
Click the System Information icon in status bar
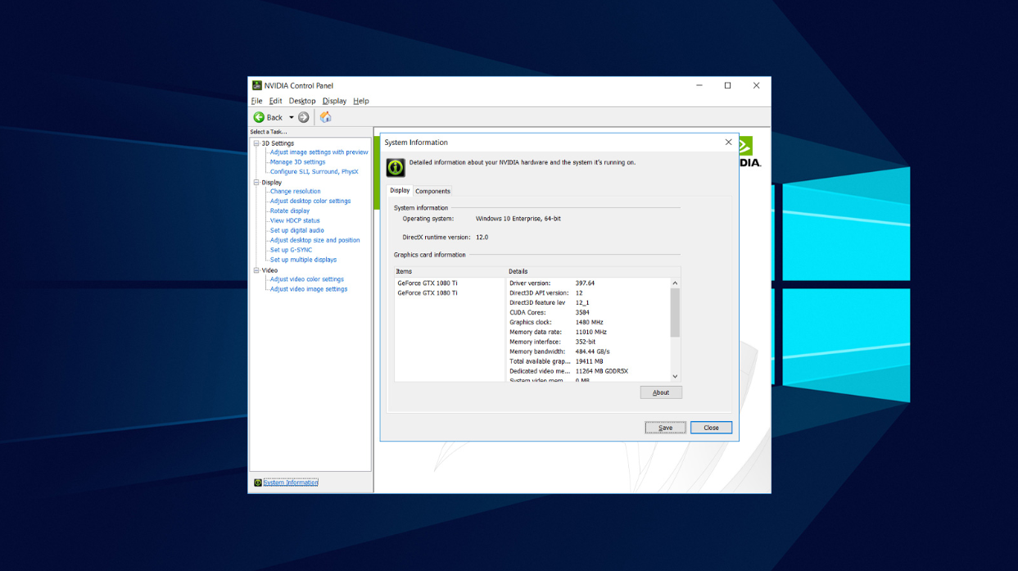tap(258, 483)
